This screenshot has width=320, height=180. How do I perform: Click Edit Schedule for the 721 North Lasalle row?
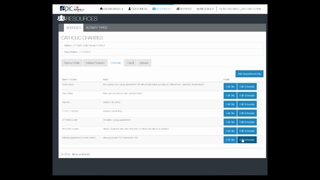pyautogui.click(x=247, y=122)
